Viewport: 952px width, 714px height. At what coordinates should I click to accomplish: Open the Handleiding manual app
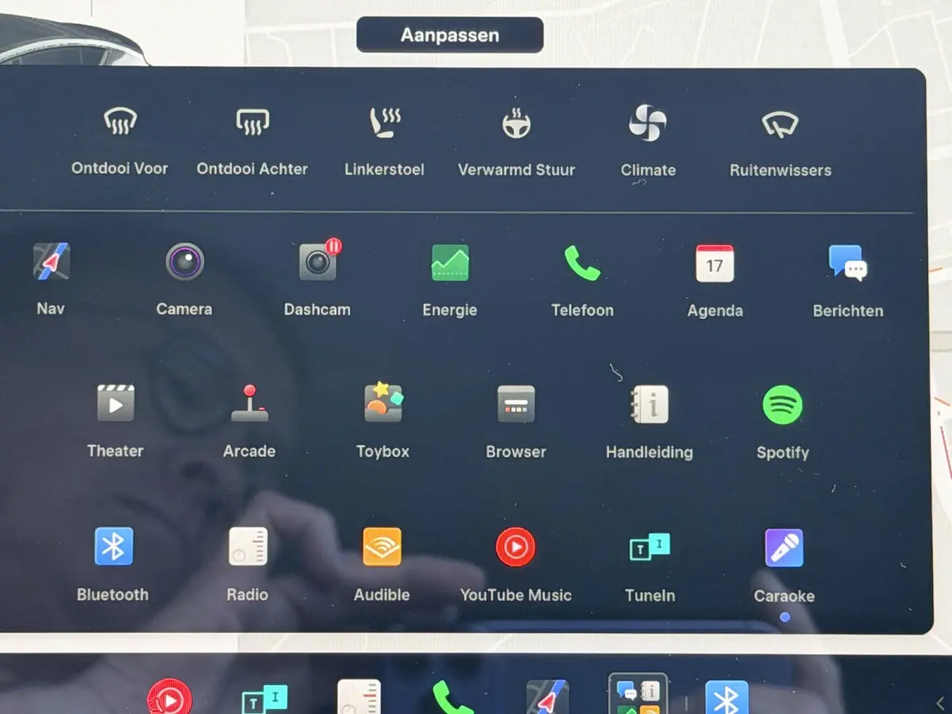pyautogui.click(x=650, y=405)
